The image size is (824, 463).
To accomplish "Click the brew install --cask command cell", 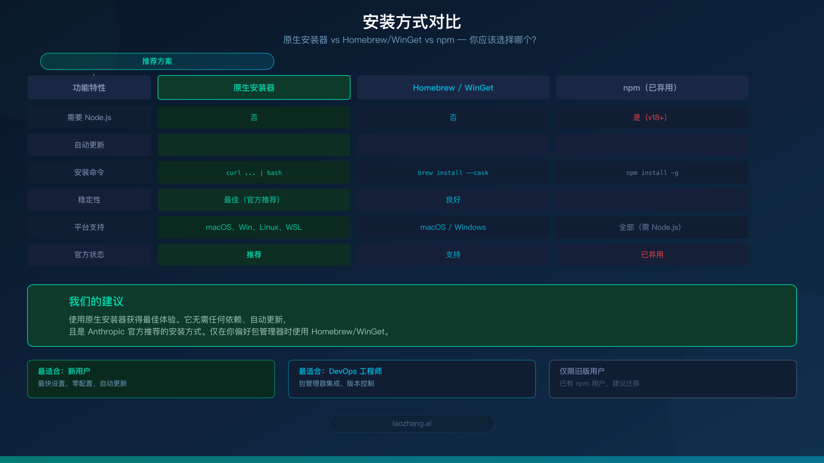I will click(x=453, y=173).
